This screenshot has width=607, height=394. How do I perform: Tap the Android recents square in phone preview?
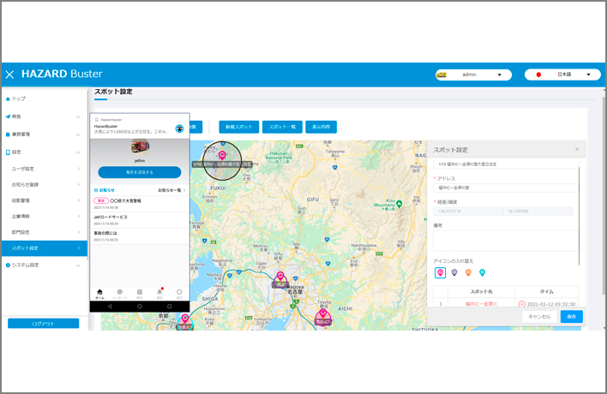169,307
